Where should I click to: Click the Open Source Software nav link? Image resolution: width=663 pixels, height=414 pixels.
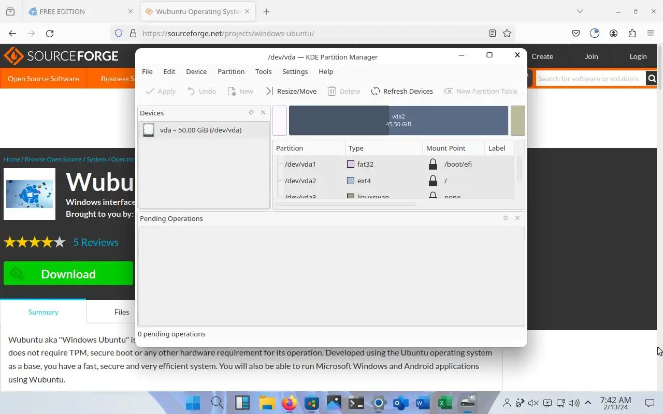(x=44, y=79)
